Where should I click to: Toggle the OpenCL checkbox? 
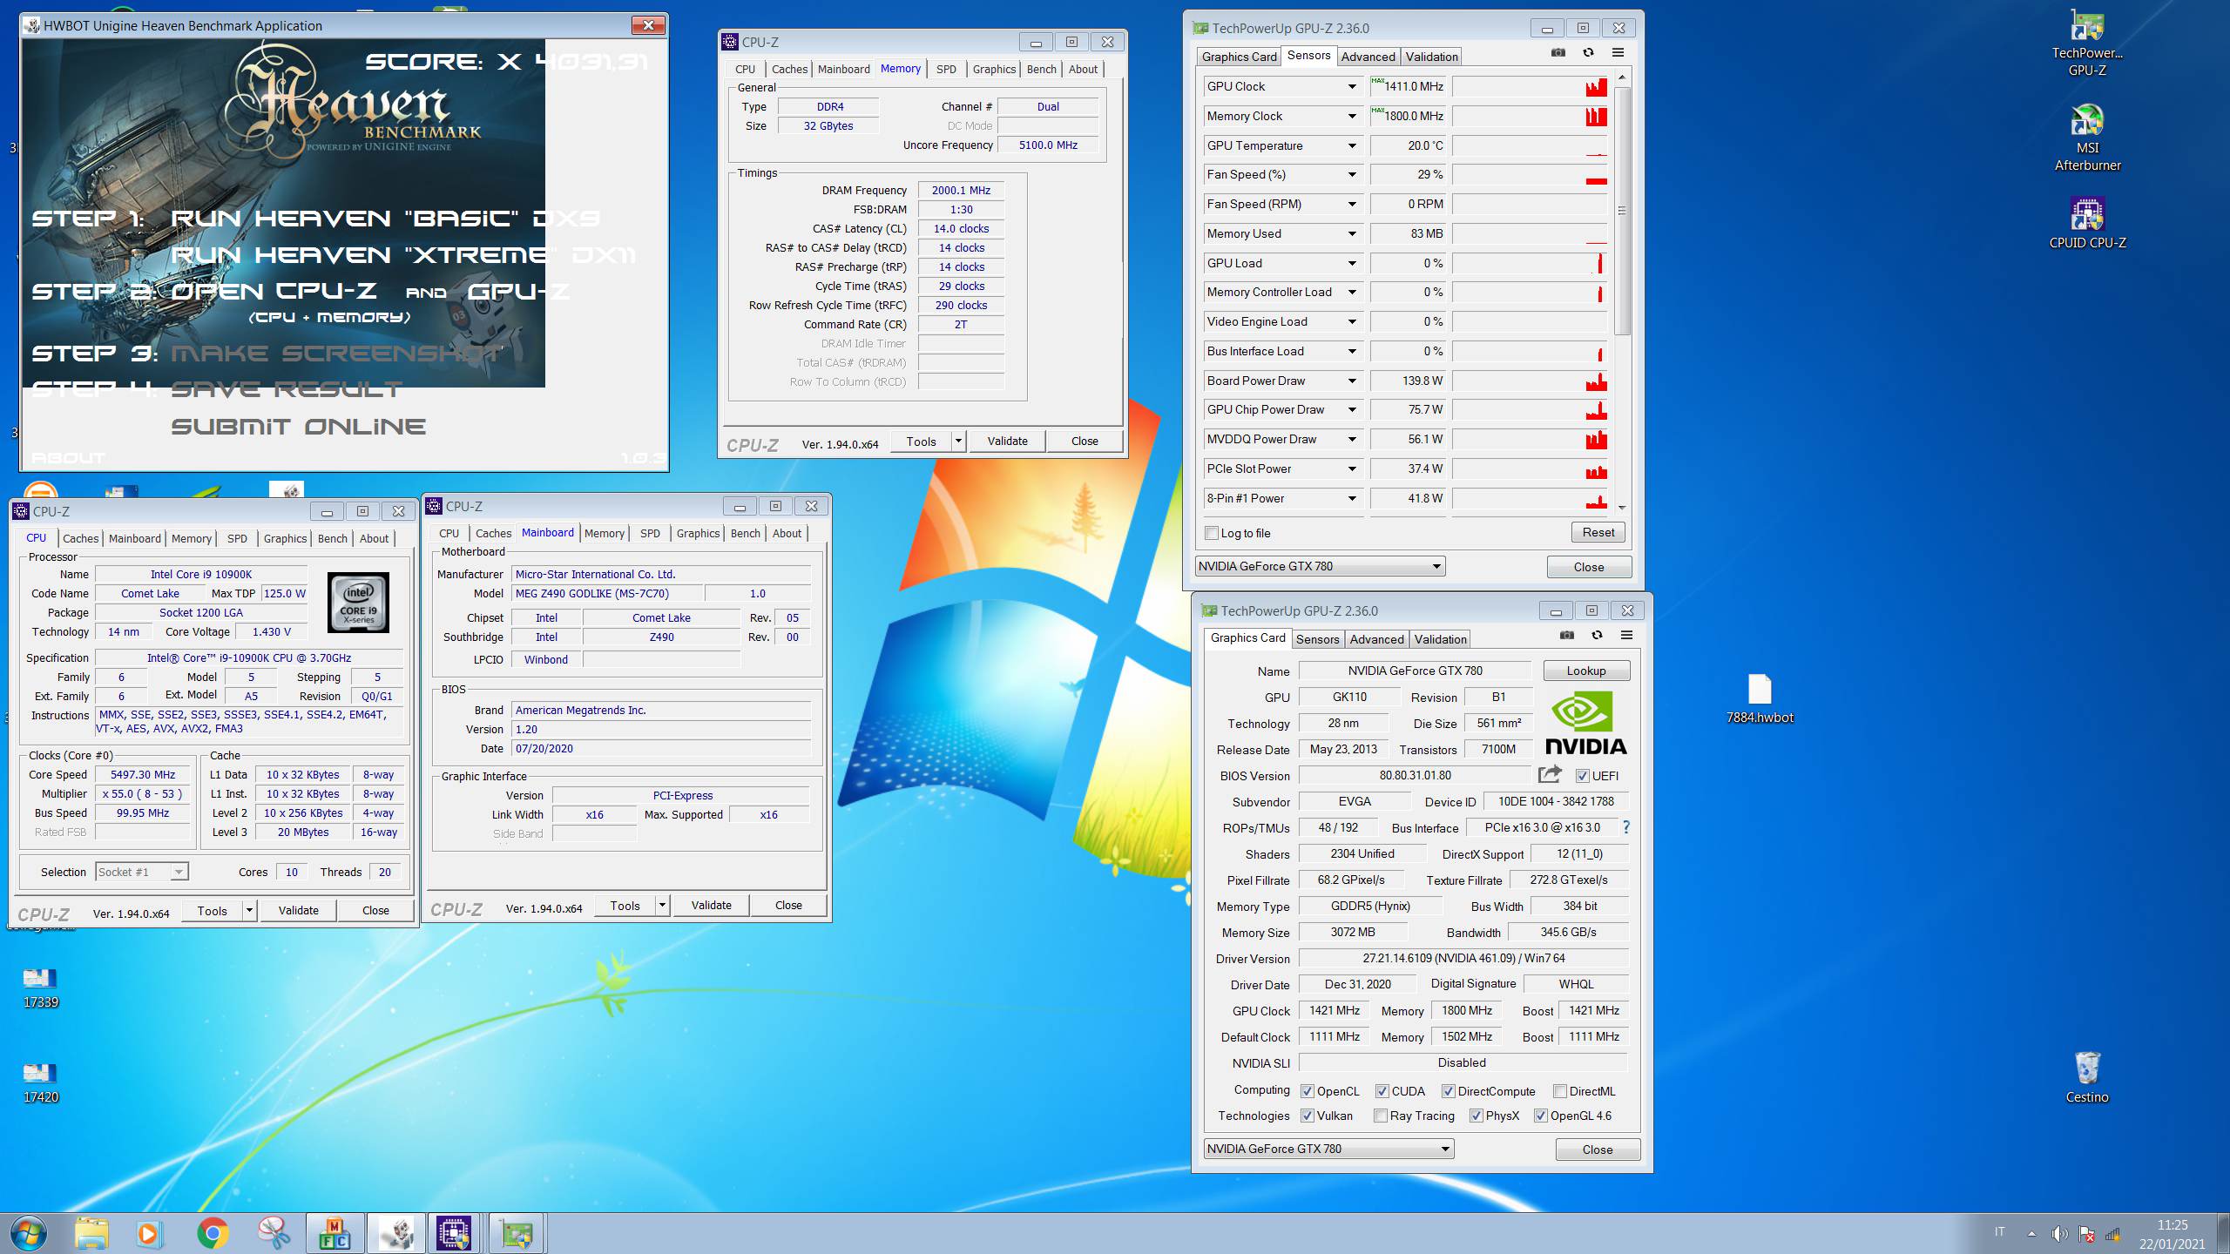[1308, 1091]
